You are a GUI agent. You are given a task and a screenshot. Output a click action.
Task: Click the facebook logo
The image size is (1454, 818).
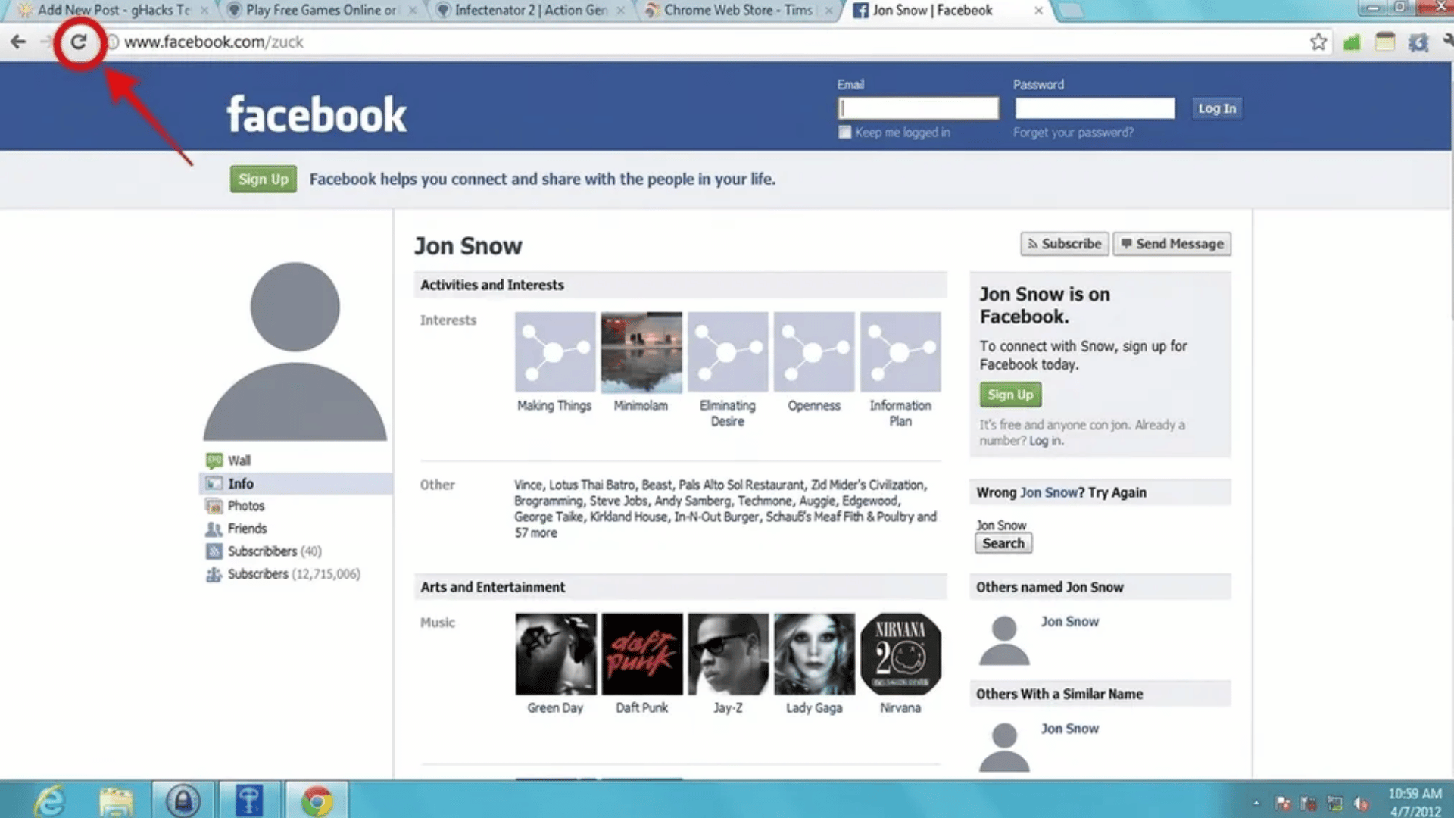317,114
